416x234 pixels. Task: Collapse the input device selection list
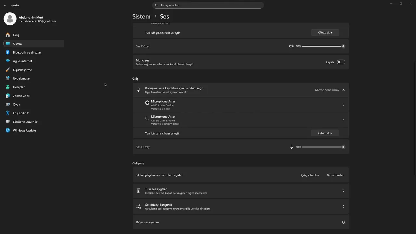(x=344, y=90)
